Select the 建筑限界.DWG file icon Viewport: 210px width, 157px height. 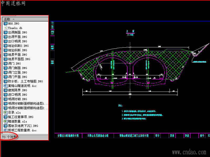tap(6, 90)
